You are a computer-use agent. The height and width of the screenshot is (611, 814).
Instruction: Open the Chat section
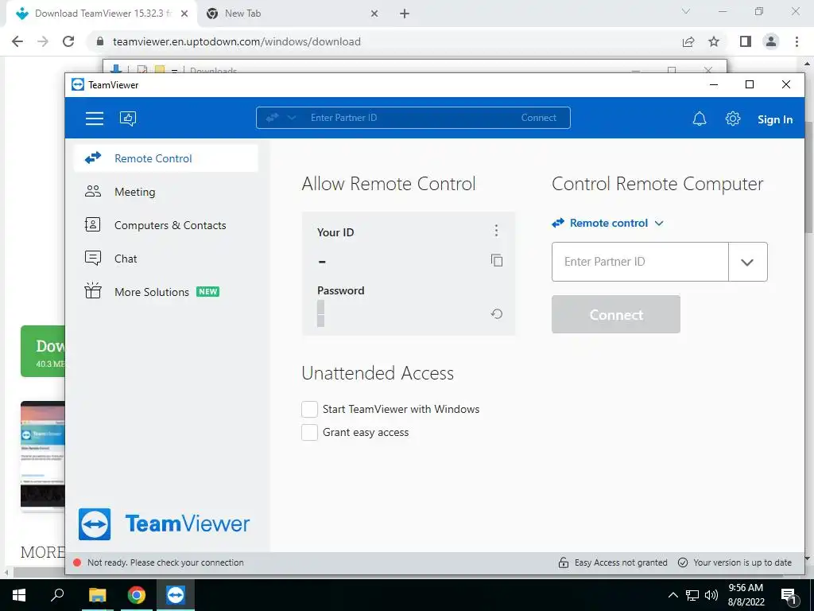pyautogui.click(x=166, y=259)
